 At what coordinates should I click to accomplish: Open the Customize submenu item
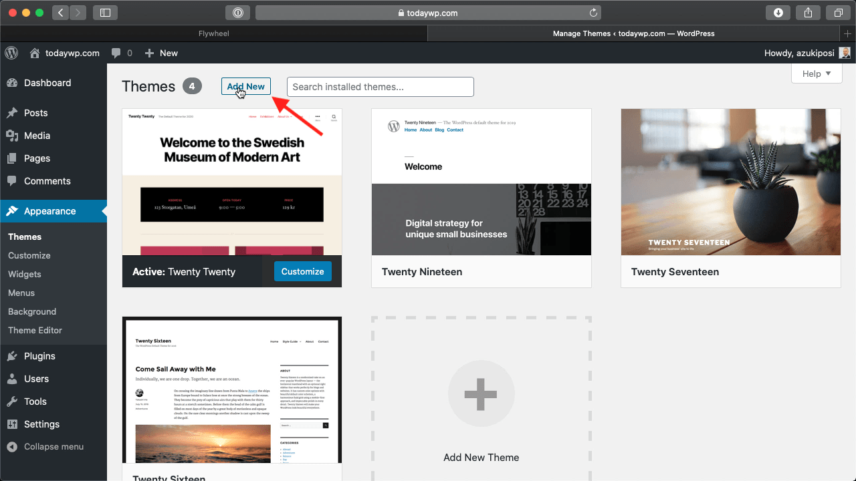click(29, 255)
